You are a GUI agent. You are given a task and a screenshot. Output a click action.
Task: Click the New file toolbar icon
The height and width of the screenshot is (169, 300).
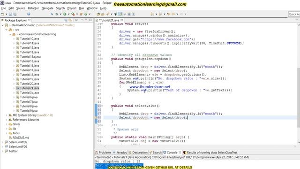click(x=2, y=14)
